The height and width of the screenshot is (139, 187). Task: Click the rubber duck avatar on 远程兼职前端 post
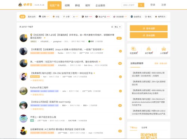tap(24, 131)
